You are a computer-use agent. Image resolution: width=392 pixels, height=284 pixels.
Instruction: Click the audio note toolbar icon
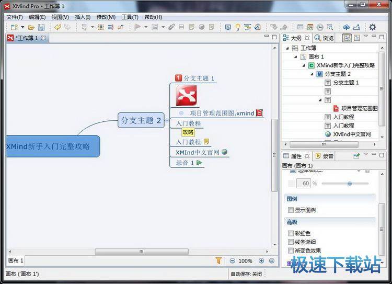coord(212,27)
